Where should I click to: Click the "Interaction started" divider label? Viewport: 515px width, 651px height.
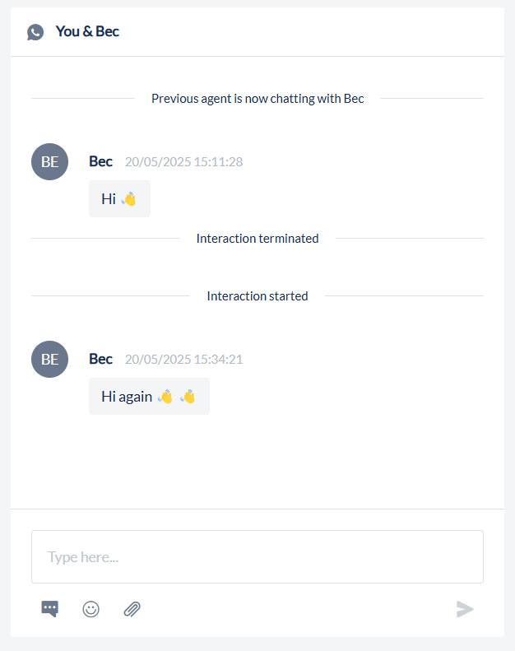257,296
